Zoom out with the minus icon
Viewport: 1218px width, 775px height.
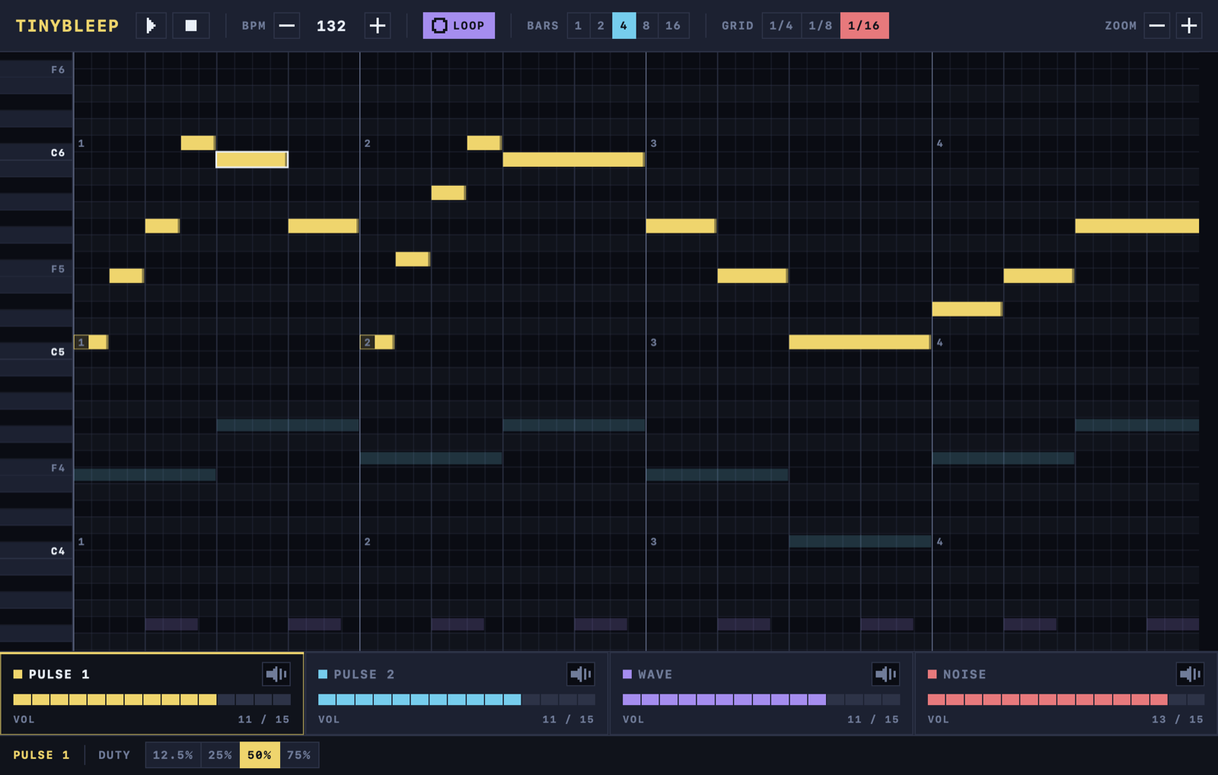pos(1157,26)
